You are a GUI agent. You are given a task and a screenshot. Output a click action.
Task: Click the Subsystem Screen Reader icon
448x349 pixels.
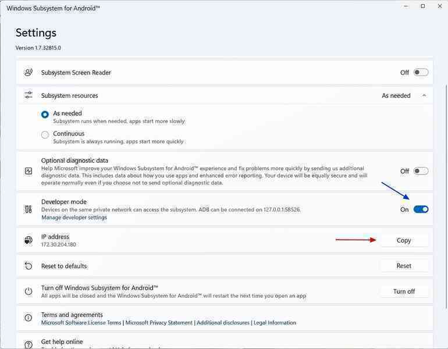[x=29, y=72]
